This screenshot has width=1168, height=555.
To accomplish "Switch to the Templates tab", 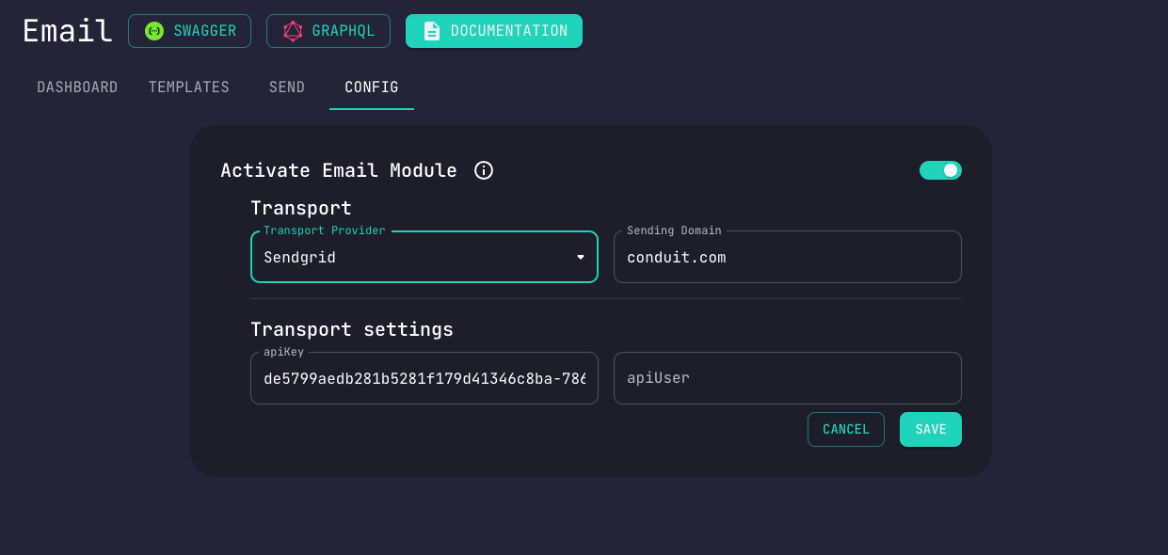I will click(x=189, y=87).
